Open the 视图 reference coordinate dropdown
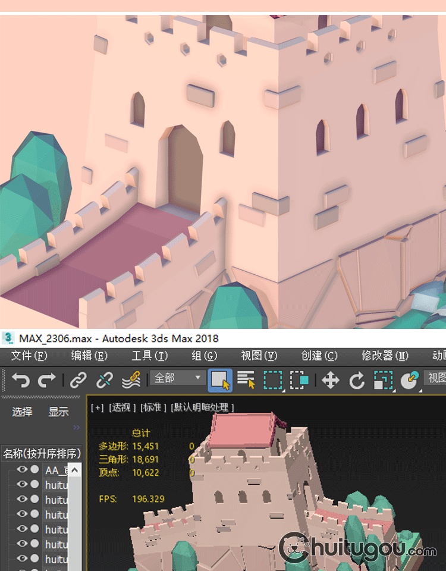The image size is (446, 571). click(x=436, y=378)
